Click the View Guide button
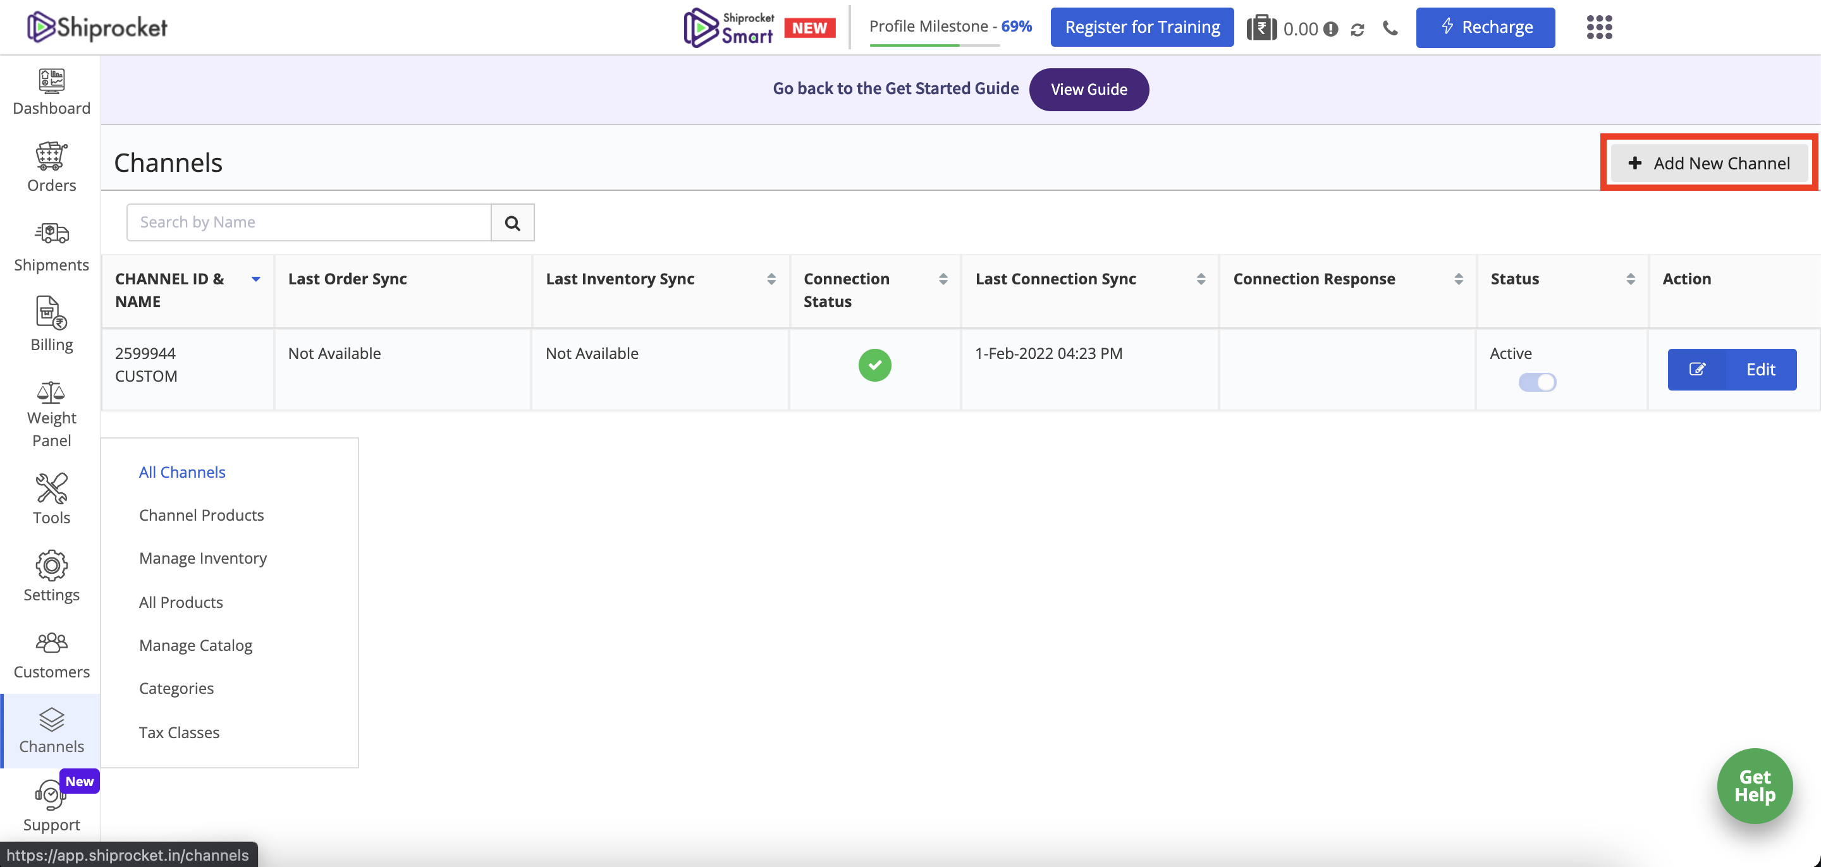1821x867 pixels. pyautogui.click(x=1089, y=89)
